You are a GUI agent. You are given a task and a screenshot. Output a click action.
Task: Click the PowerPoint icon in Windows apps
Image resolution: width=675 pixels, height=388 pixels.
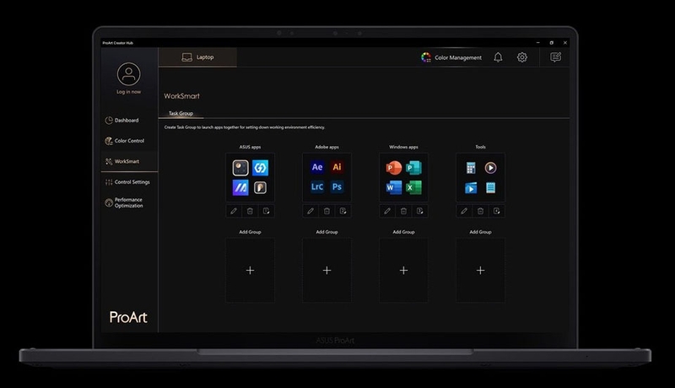394,168
